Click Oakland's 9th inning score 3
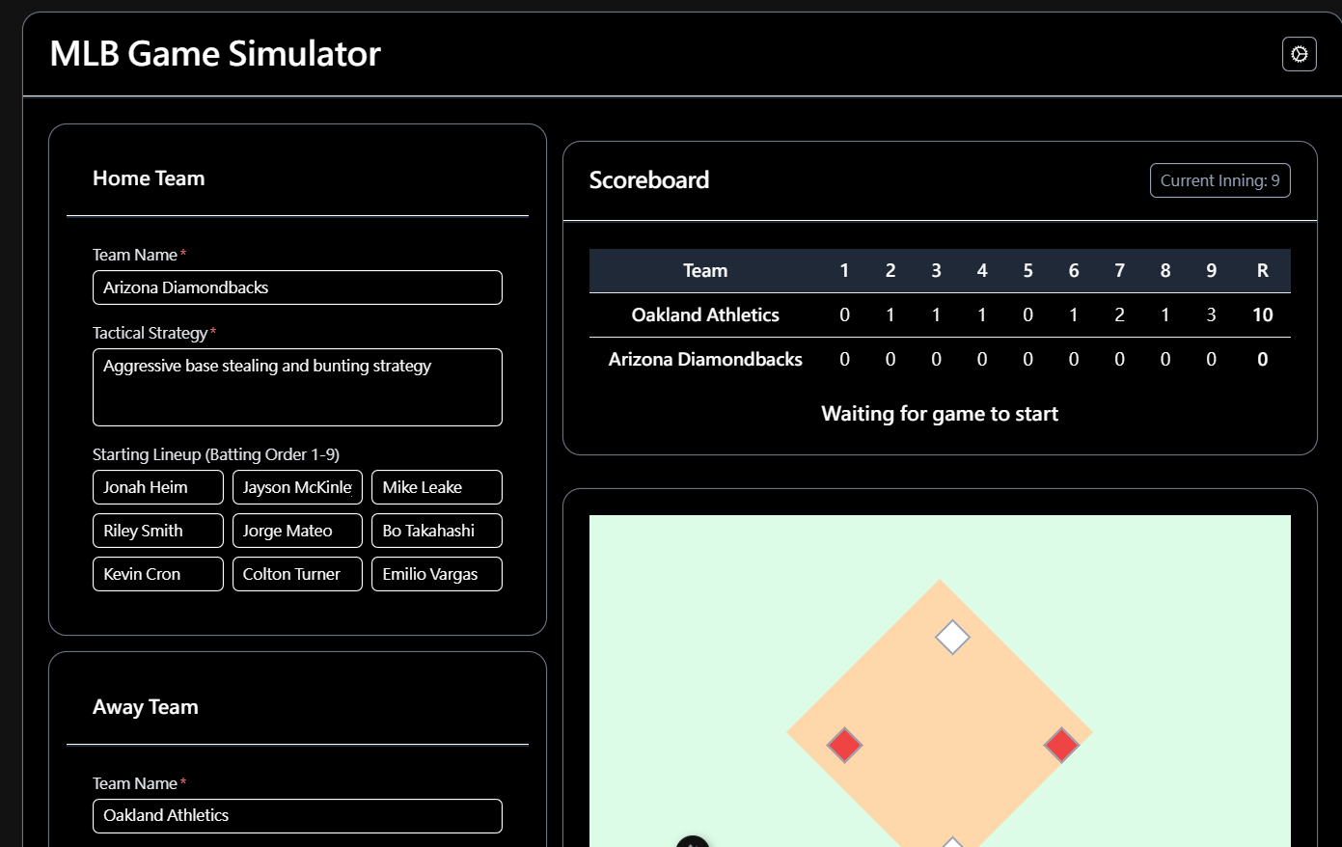Screen dimensions: 1342x847 point(1212,315)
